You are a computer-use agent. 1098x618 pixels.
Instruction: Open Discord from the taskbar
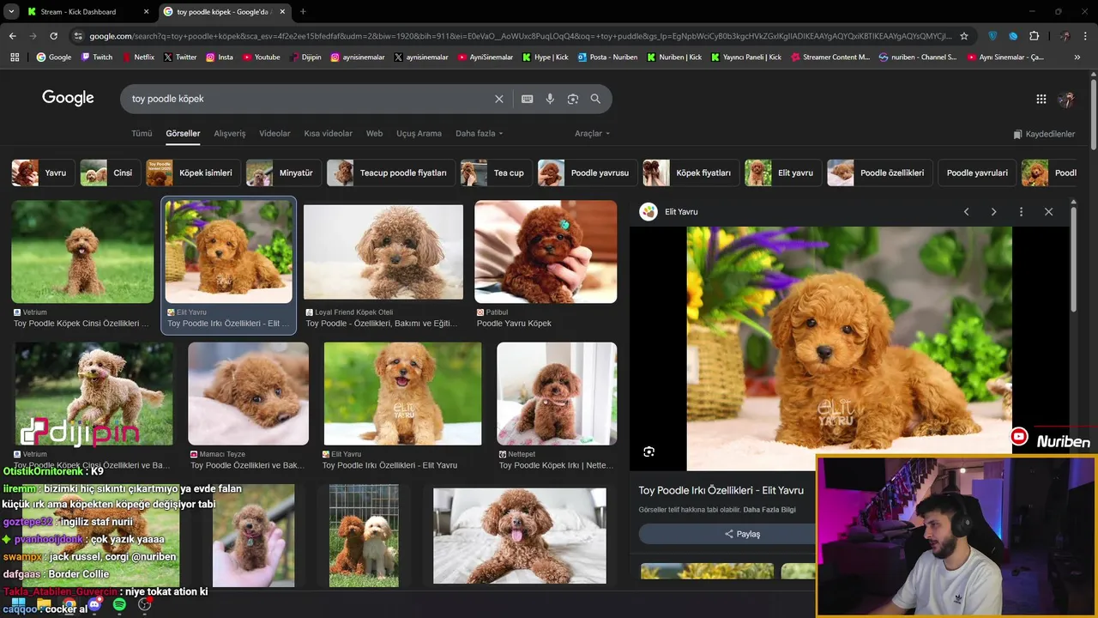94,605
